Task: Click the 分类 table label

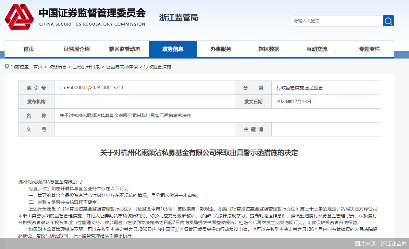Action: [x=254, y=88]
